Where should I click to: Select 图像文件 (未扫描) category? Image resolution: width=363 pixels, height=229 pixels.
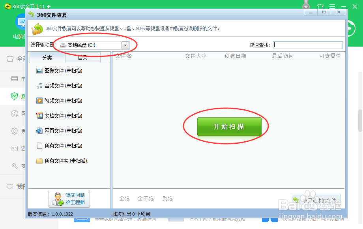pos(59,71)
